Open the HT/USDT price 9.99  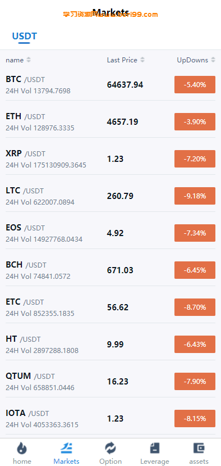[x=116, y=345]
